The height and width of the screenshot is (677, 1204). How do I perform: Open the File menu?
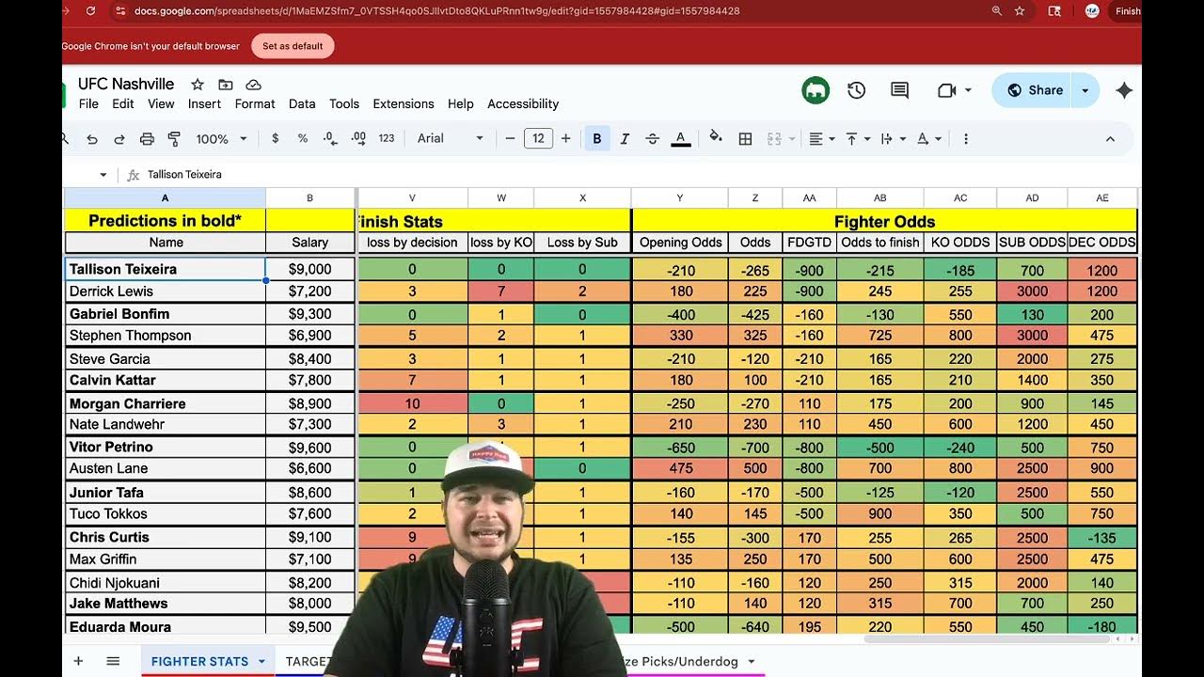click(x=88, y=104)
